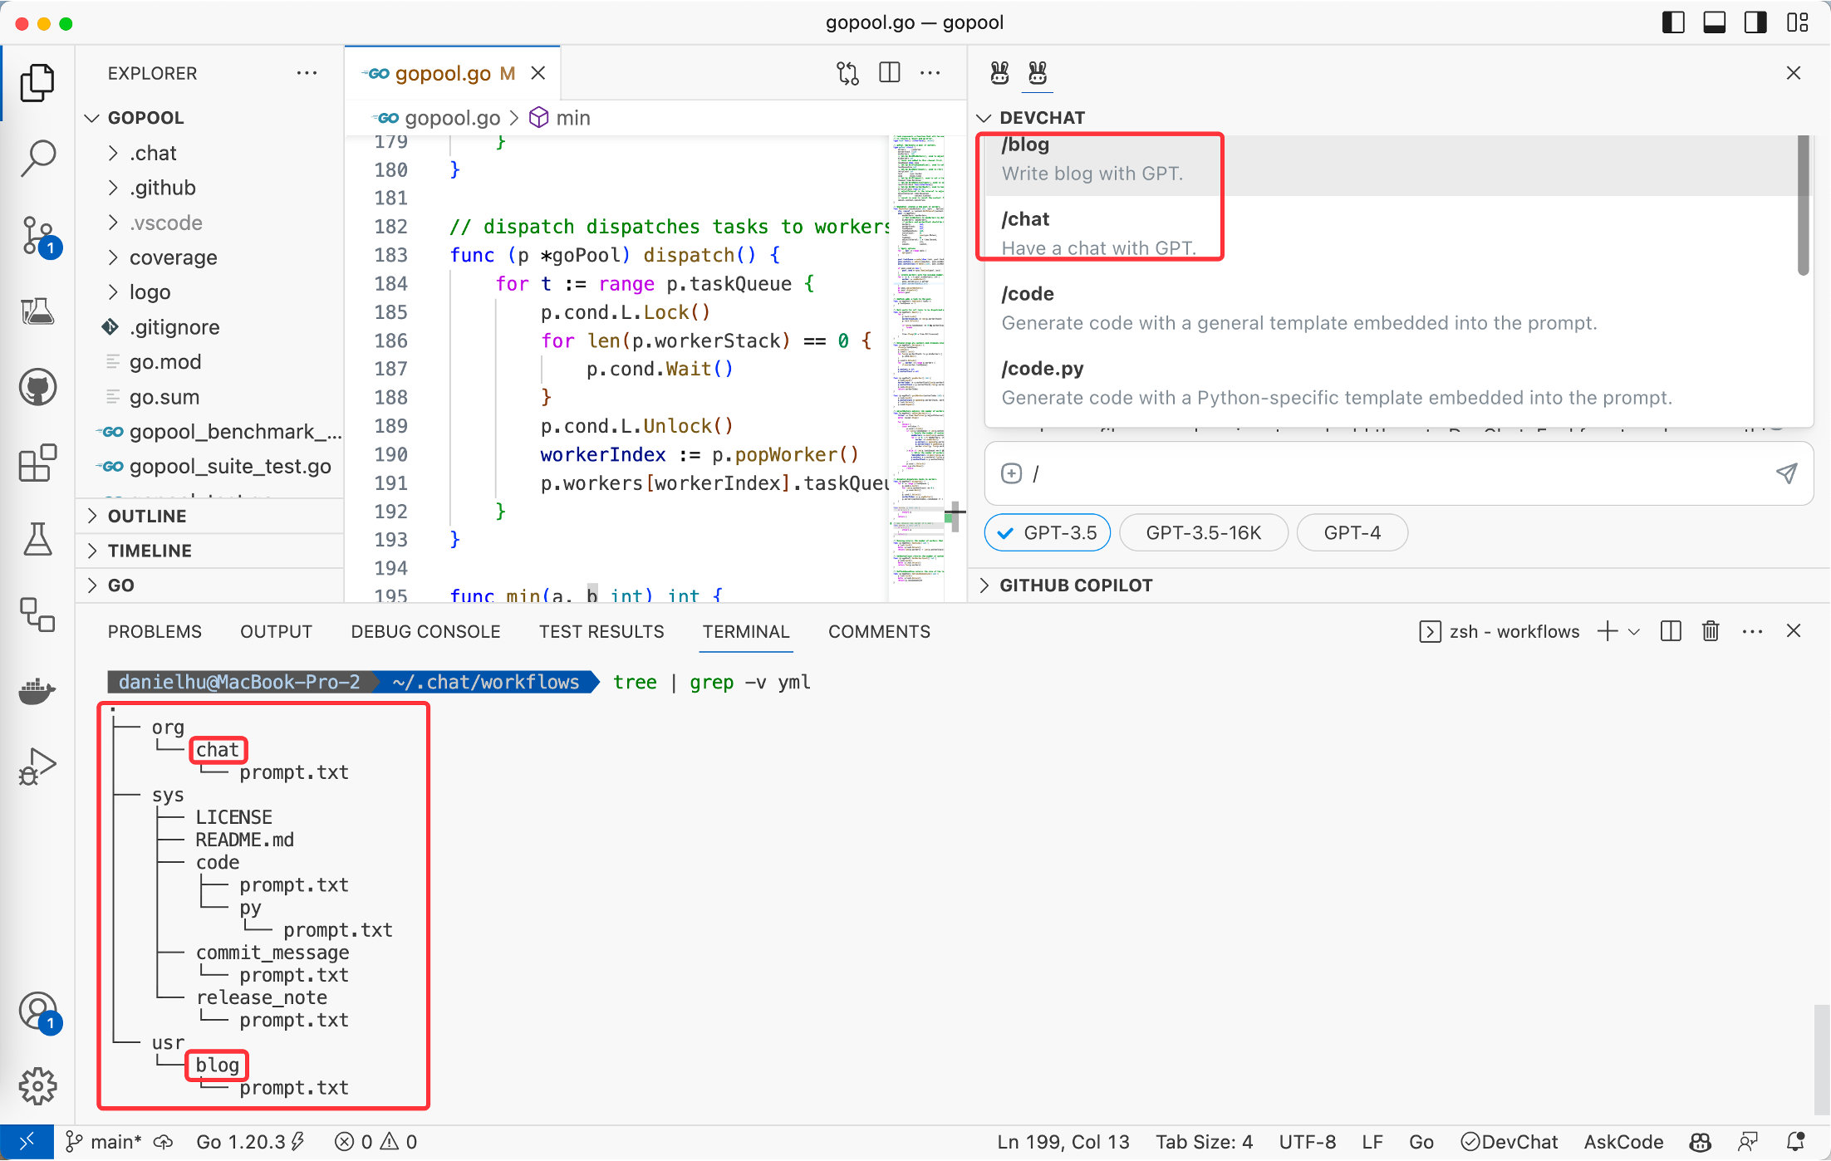Switch to the PROBLEMS tab
The height and width of the screenshot is (1161, 1831).
155,631
